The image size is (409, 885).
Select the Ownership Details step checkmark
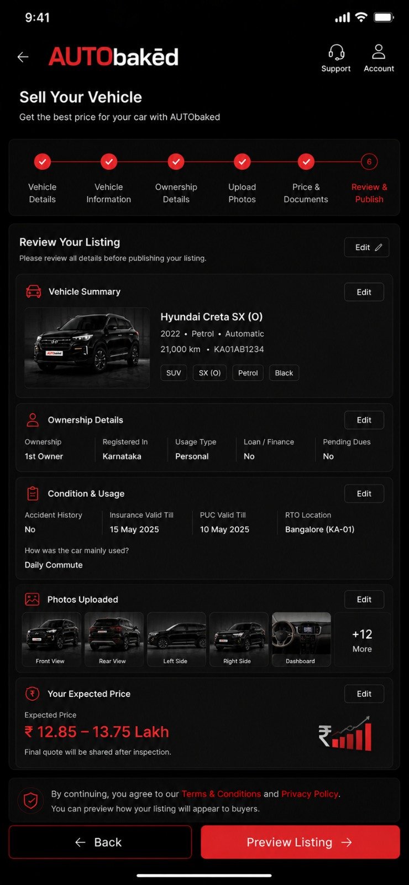(176, 162)
